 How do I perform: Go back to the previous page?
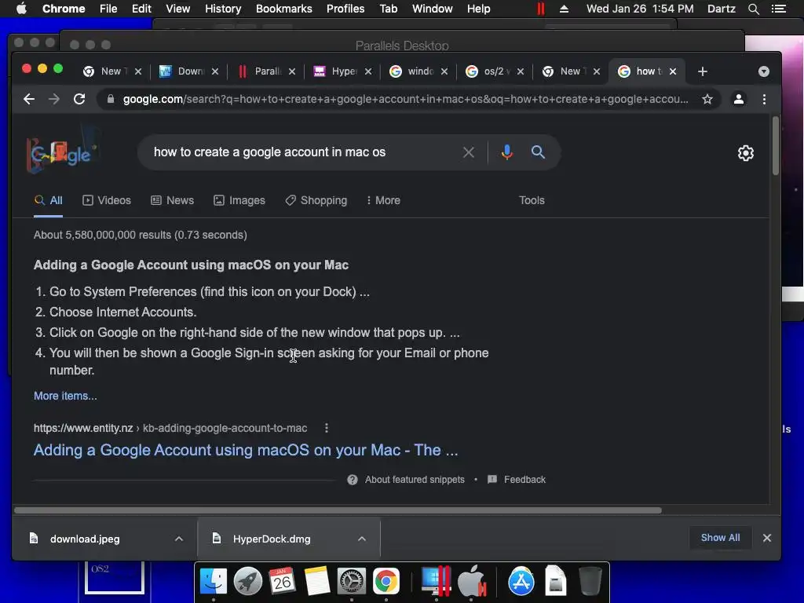[29, 99]
